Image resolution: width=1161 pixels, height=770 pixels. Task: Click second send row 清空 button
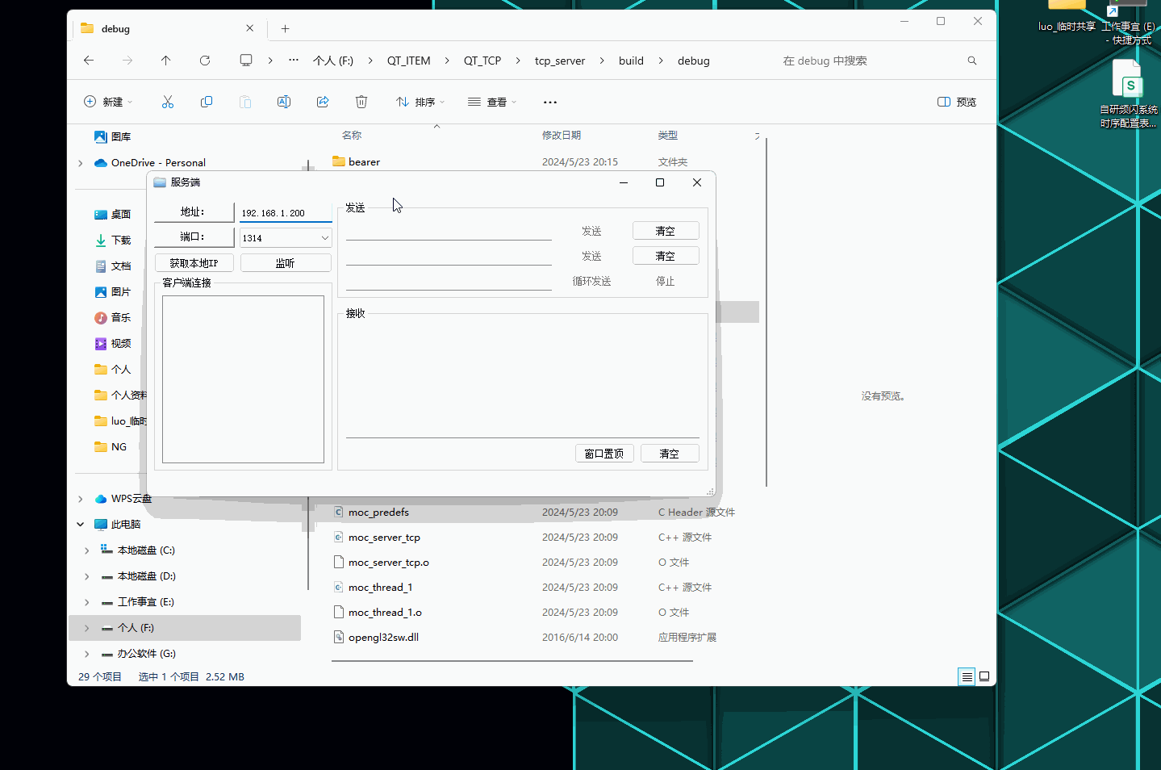(x=666, y=256)
